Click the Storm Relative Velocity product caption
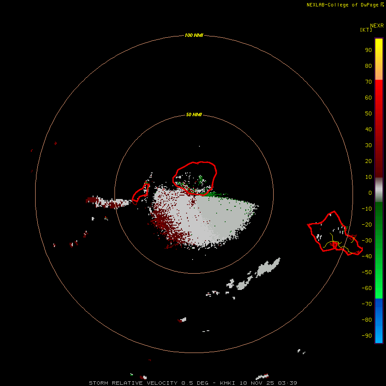Image resolution: width=386 pixels, height=386 pixels. (x=193, y=383)
